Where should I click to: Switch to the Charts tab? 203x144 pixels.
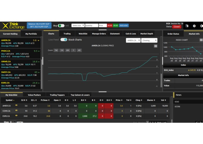coord(51,34)
